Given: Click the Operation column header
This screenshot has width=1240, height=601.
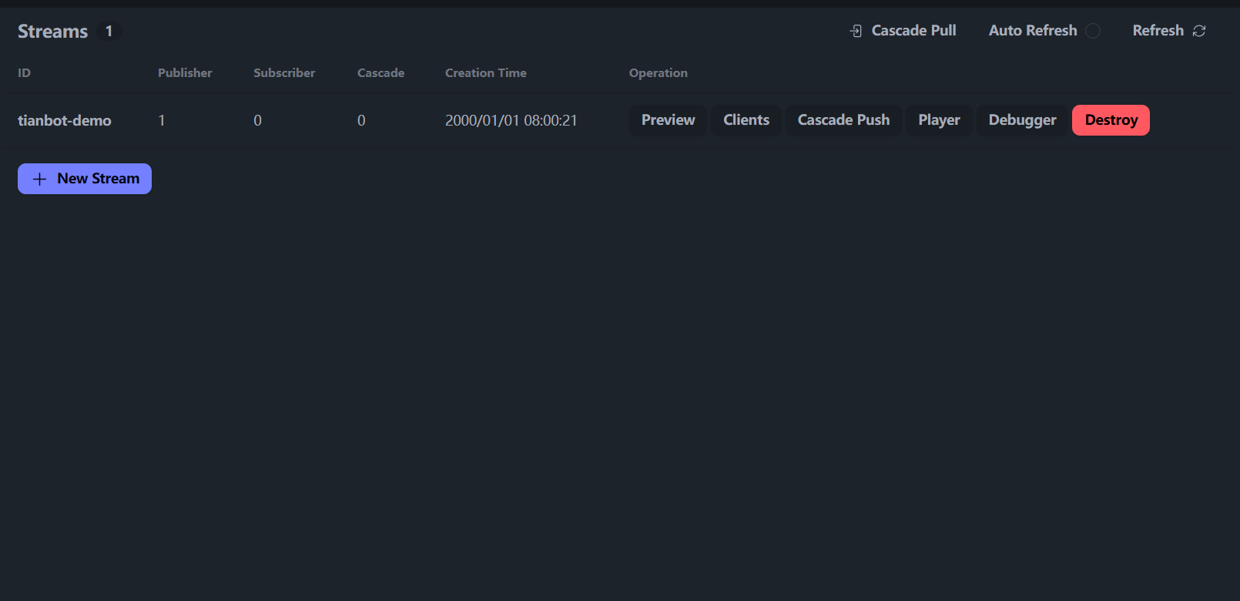Looking at the screenshot, I should pyautogui.click(x=659, y=73).
